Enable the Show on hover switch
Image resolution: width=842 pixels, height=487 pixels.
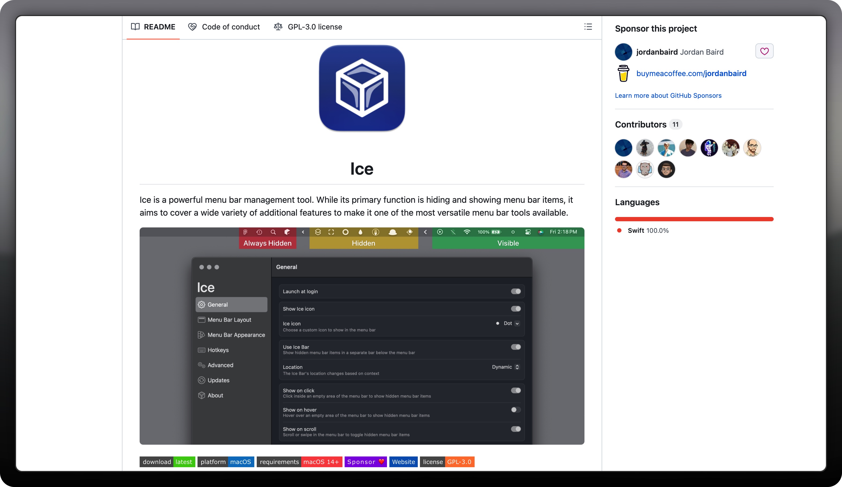coord(516,410)
